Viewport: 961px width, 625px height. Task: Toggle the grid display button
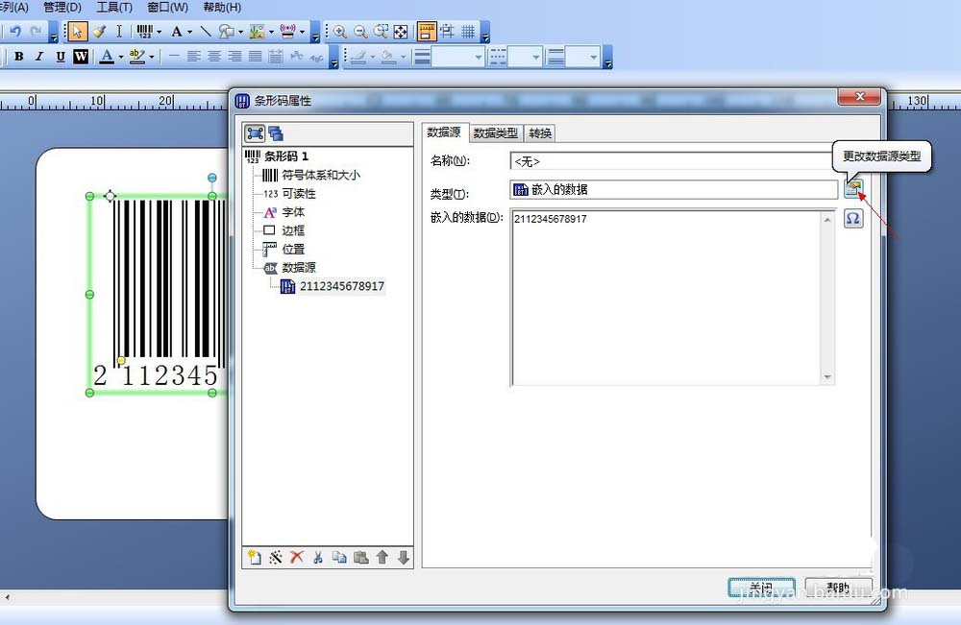tap(468, 32)
